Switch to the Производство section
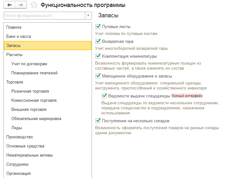This screenshot has width=237, height=178. (20, 137)
